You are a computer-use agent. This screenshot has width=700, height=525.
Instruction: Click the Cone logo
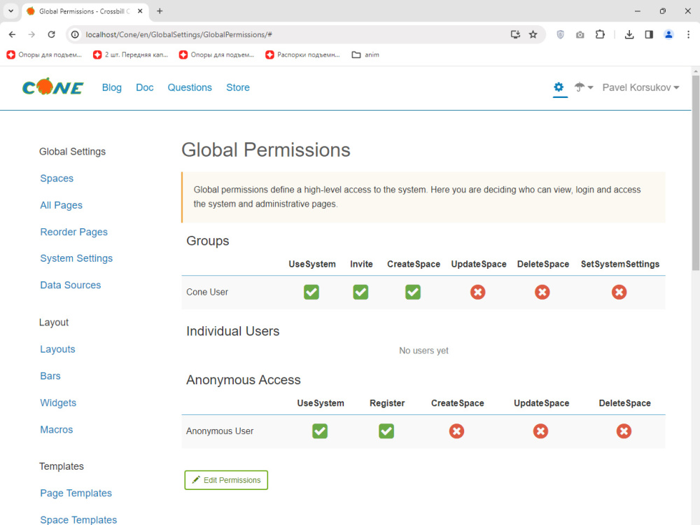pyautogui.click(x=52, y=87)
